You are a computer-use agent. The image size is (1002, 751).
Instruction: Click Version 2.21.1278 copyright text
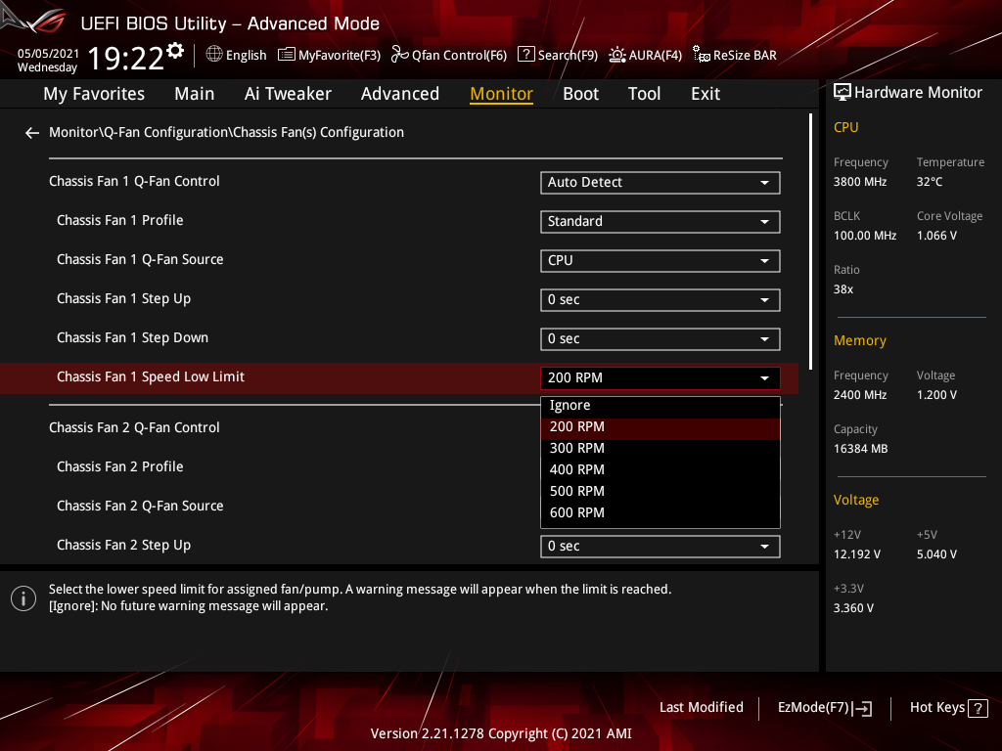tap(501, 733)
